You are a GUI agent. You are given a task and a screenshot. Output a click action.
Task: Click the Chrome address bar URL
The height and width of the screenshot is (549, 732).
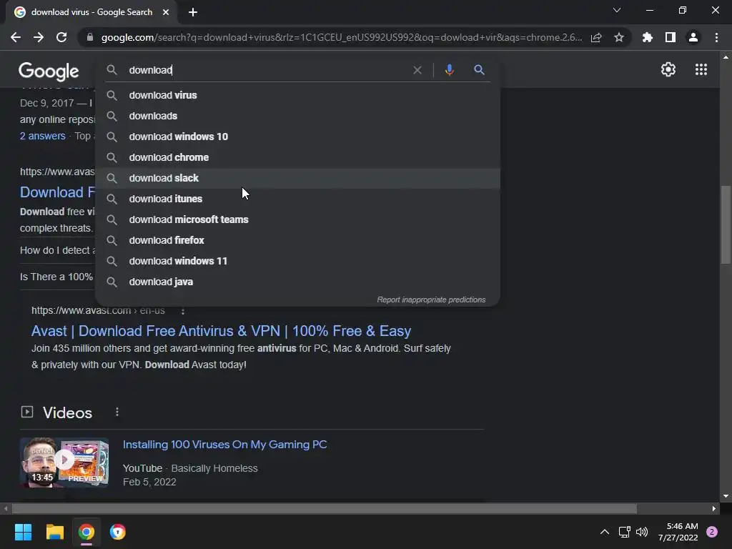coord(341,37)
